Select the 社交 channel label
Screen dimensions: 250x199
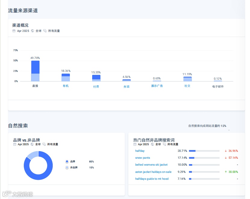187,86
